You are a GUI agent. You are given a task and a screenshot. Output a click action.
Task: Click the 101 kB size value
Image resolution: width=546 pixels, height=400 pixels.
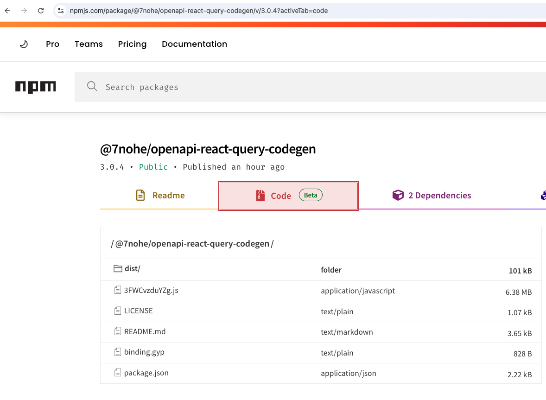[520, 271]
